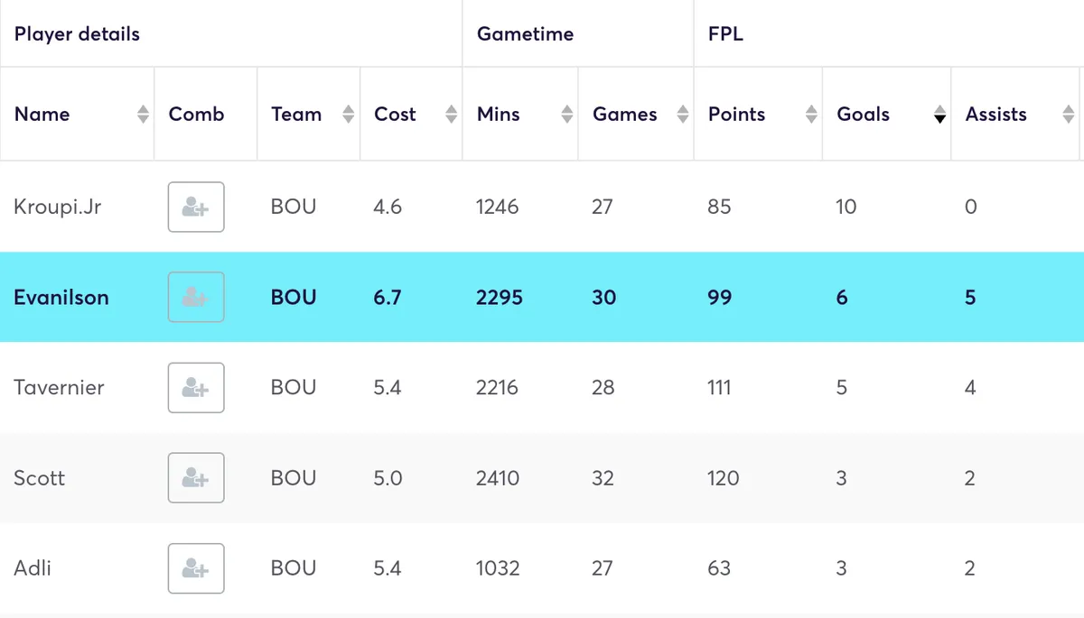
Task: Click the sort icon beside Mins header
Action: 566,114
